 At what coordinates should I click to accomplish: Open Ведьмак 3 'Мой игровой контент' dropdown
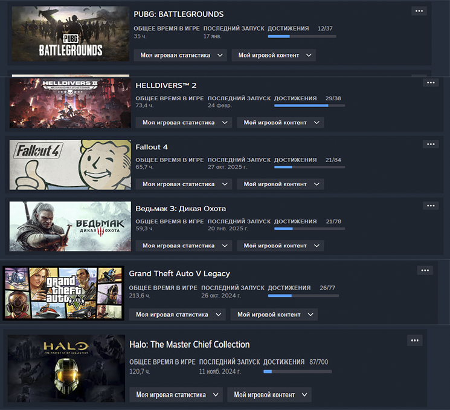pyautogui.click(x=280, y=246)
